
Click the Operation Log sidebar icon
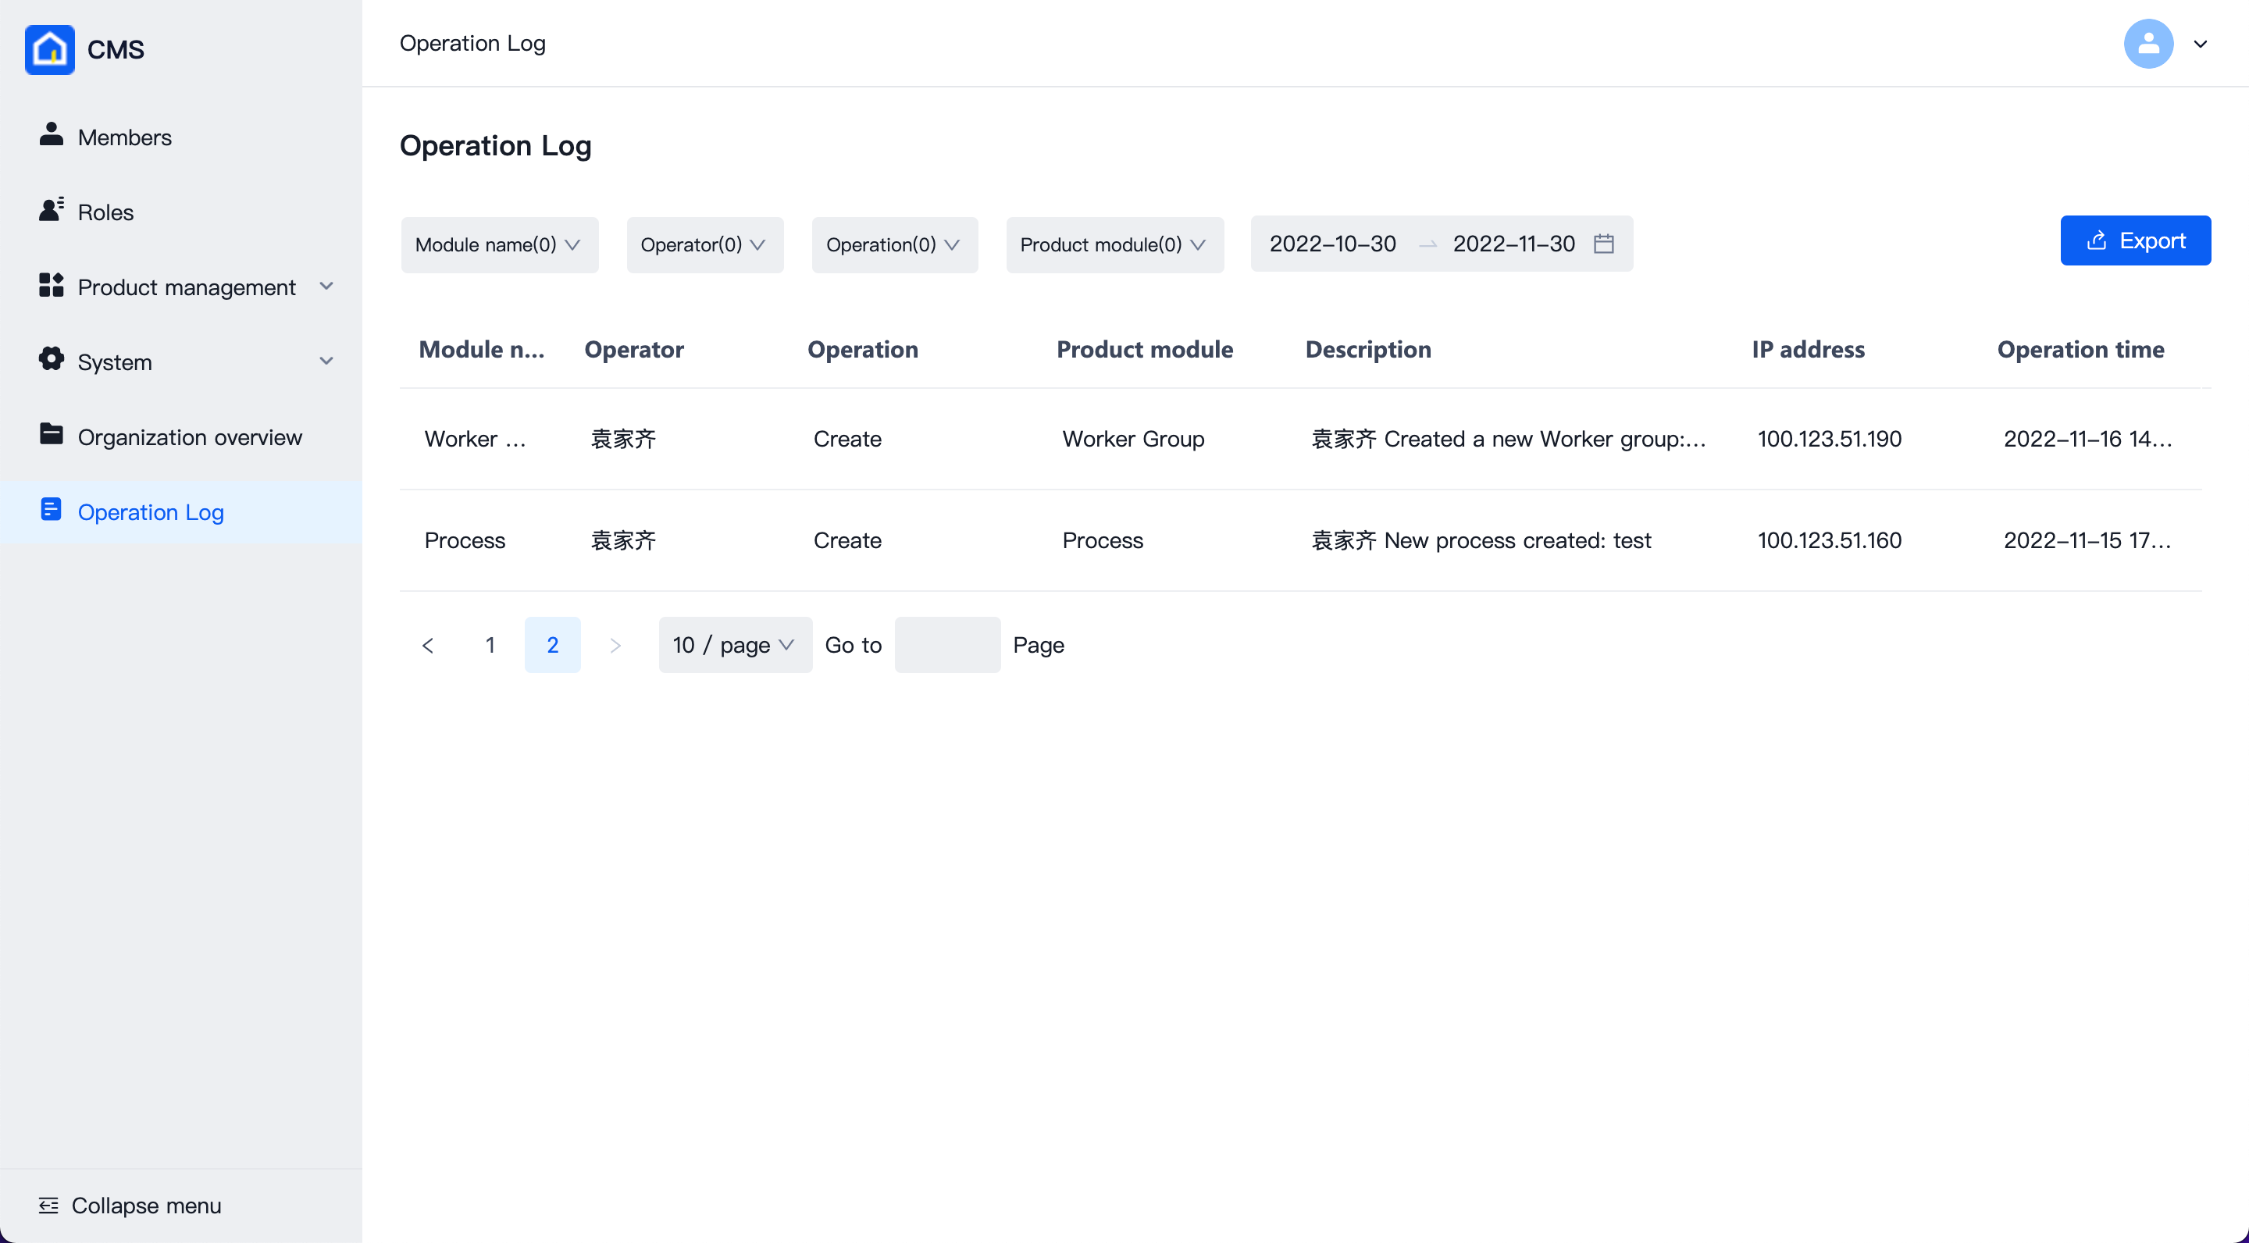[x=49, y=510]
